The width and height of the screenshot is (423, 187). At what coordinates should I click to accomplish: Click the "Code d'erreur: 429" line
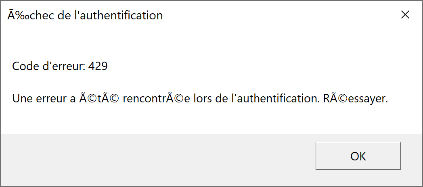60,66
